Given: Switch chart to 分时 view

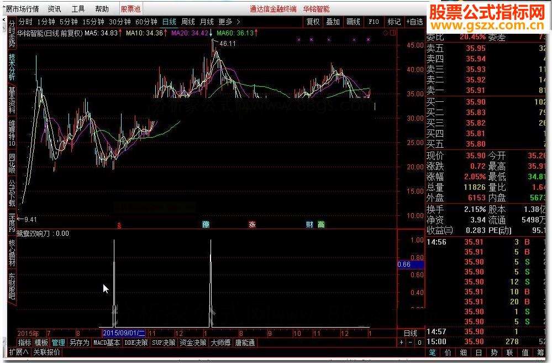Looking at the screenshot, I should point(26,22).
